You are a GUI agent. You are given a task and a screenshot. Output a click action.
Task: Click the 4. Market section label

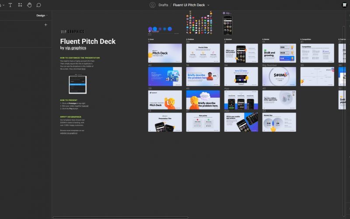click(266, 39)
